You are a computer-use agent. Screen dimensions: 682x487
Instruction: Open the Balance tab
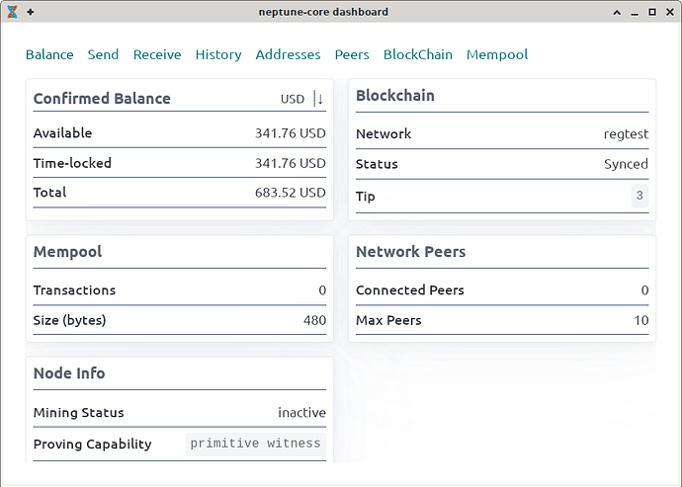(x=49, y=55)
